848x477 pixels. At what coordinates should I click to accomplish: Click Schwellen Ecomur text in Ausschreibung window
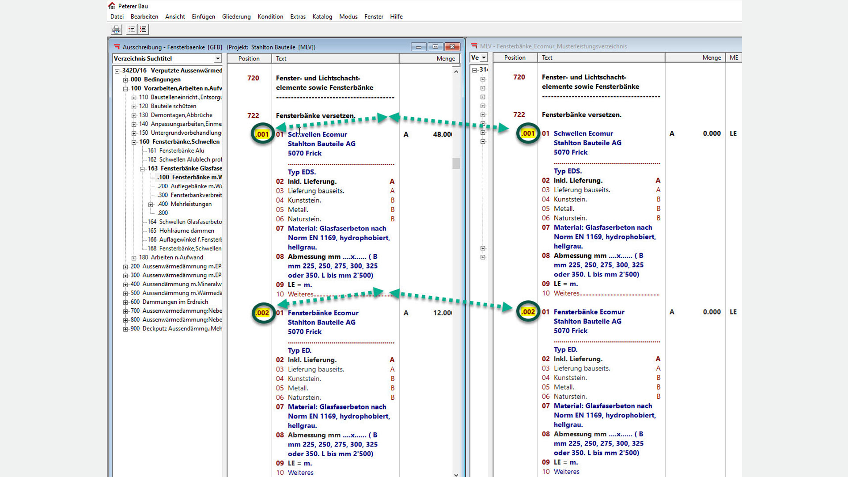coord(318,134)
